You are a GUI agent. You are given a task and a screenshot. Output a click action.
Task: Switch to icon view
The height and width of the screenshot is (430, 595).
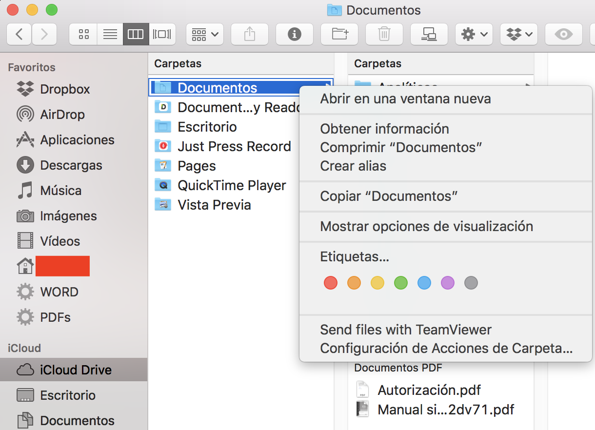[x=83, y=34]
